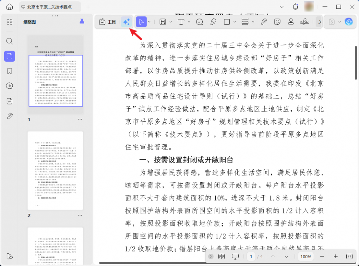The width and height of the screenshot is (359, 266).
Task: Click the AI assistant sparkle icon
Action: pyautogui.click(x=126, y=22)
